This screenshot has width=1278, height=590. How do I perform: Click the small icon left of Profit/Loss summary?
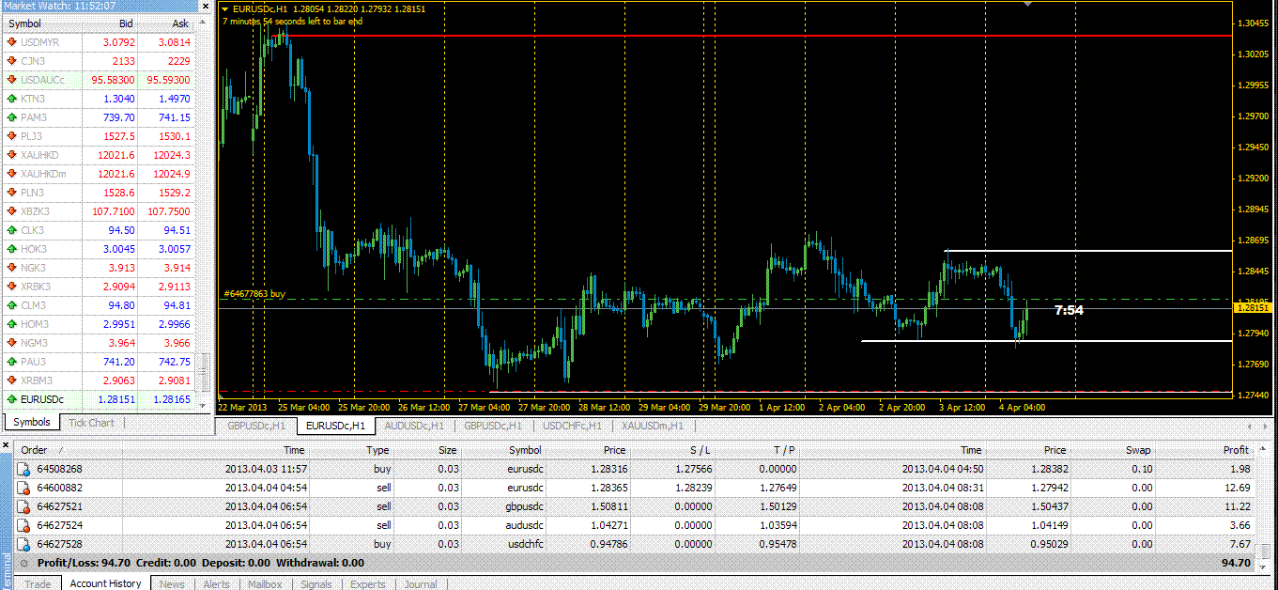(x=24, y=563)
